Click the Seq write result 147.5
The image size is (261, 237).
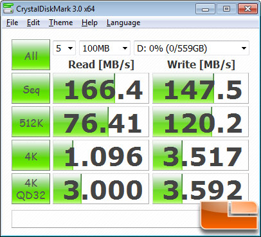pos(201,88)
